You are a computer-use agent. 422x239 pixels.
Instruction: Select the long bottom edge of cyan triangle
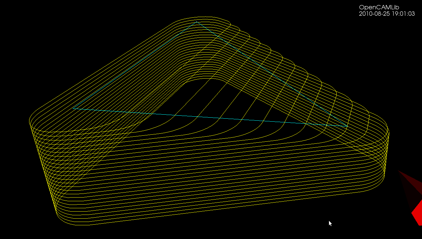(209, 117)
